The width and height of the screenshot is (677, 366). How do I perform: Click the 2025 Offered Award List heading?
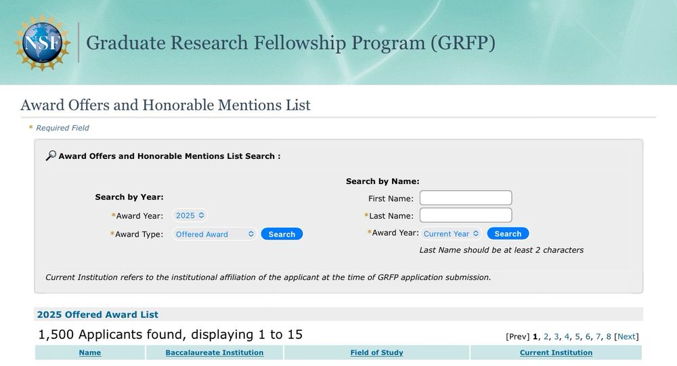pyautogui.click(x=97, y=315)
